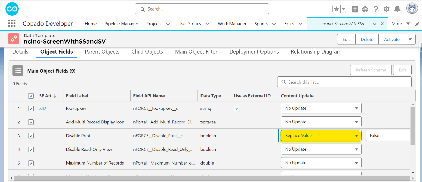Click the search magnifier in global search

(x=143, y=9)
